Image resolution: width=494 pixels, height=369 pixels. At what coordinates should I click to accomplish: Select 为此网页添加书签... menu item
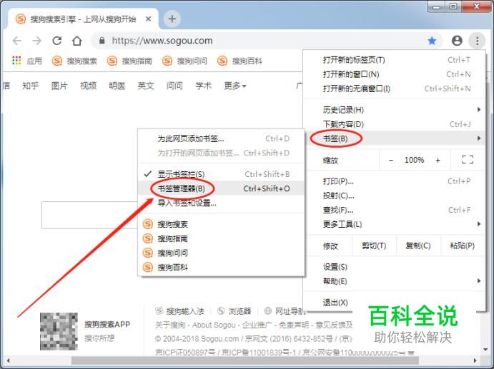click(221, 138)
